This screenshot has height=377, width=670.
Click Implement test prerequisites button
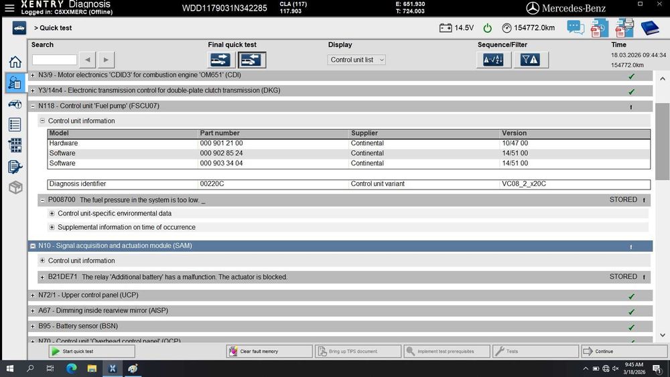[447, 352]
